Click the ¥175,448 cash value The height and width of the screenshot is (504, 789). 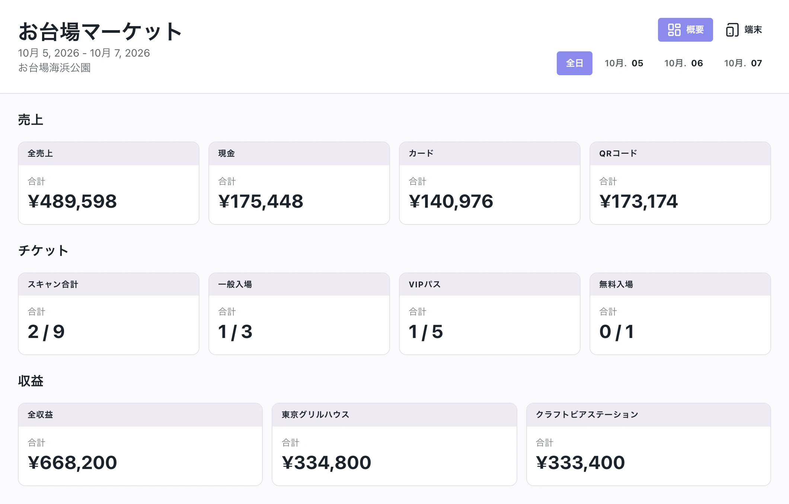(261, 201)
